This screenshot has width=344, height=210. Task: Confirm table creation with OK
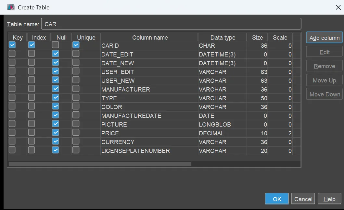coord(277,199)
